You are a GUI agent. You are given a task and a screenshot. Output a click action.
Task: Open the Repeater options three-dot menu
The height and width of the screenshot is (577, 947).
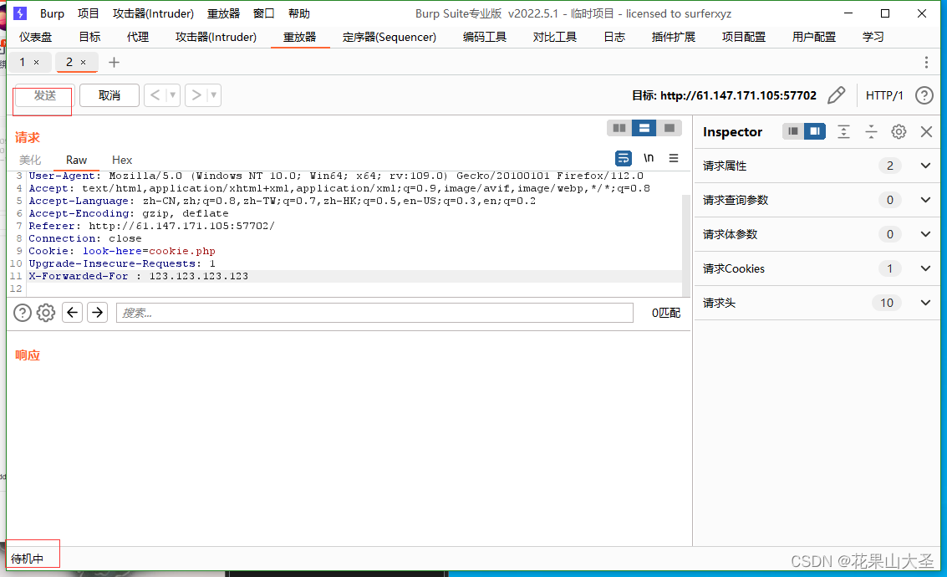click(x=926, y=62)
